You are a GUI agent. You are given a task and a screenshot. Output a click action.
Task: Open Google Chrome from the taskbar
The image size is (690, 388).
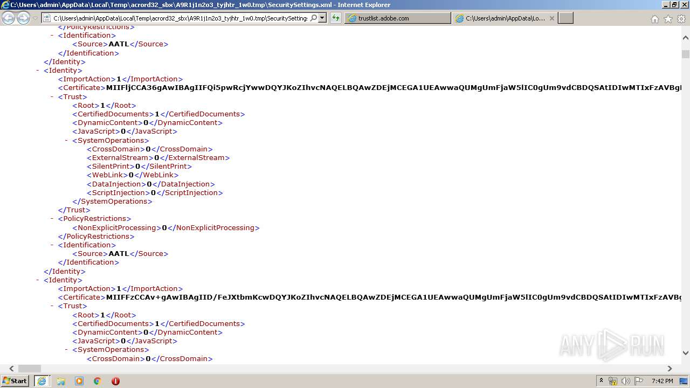(97, 381)
